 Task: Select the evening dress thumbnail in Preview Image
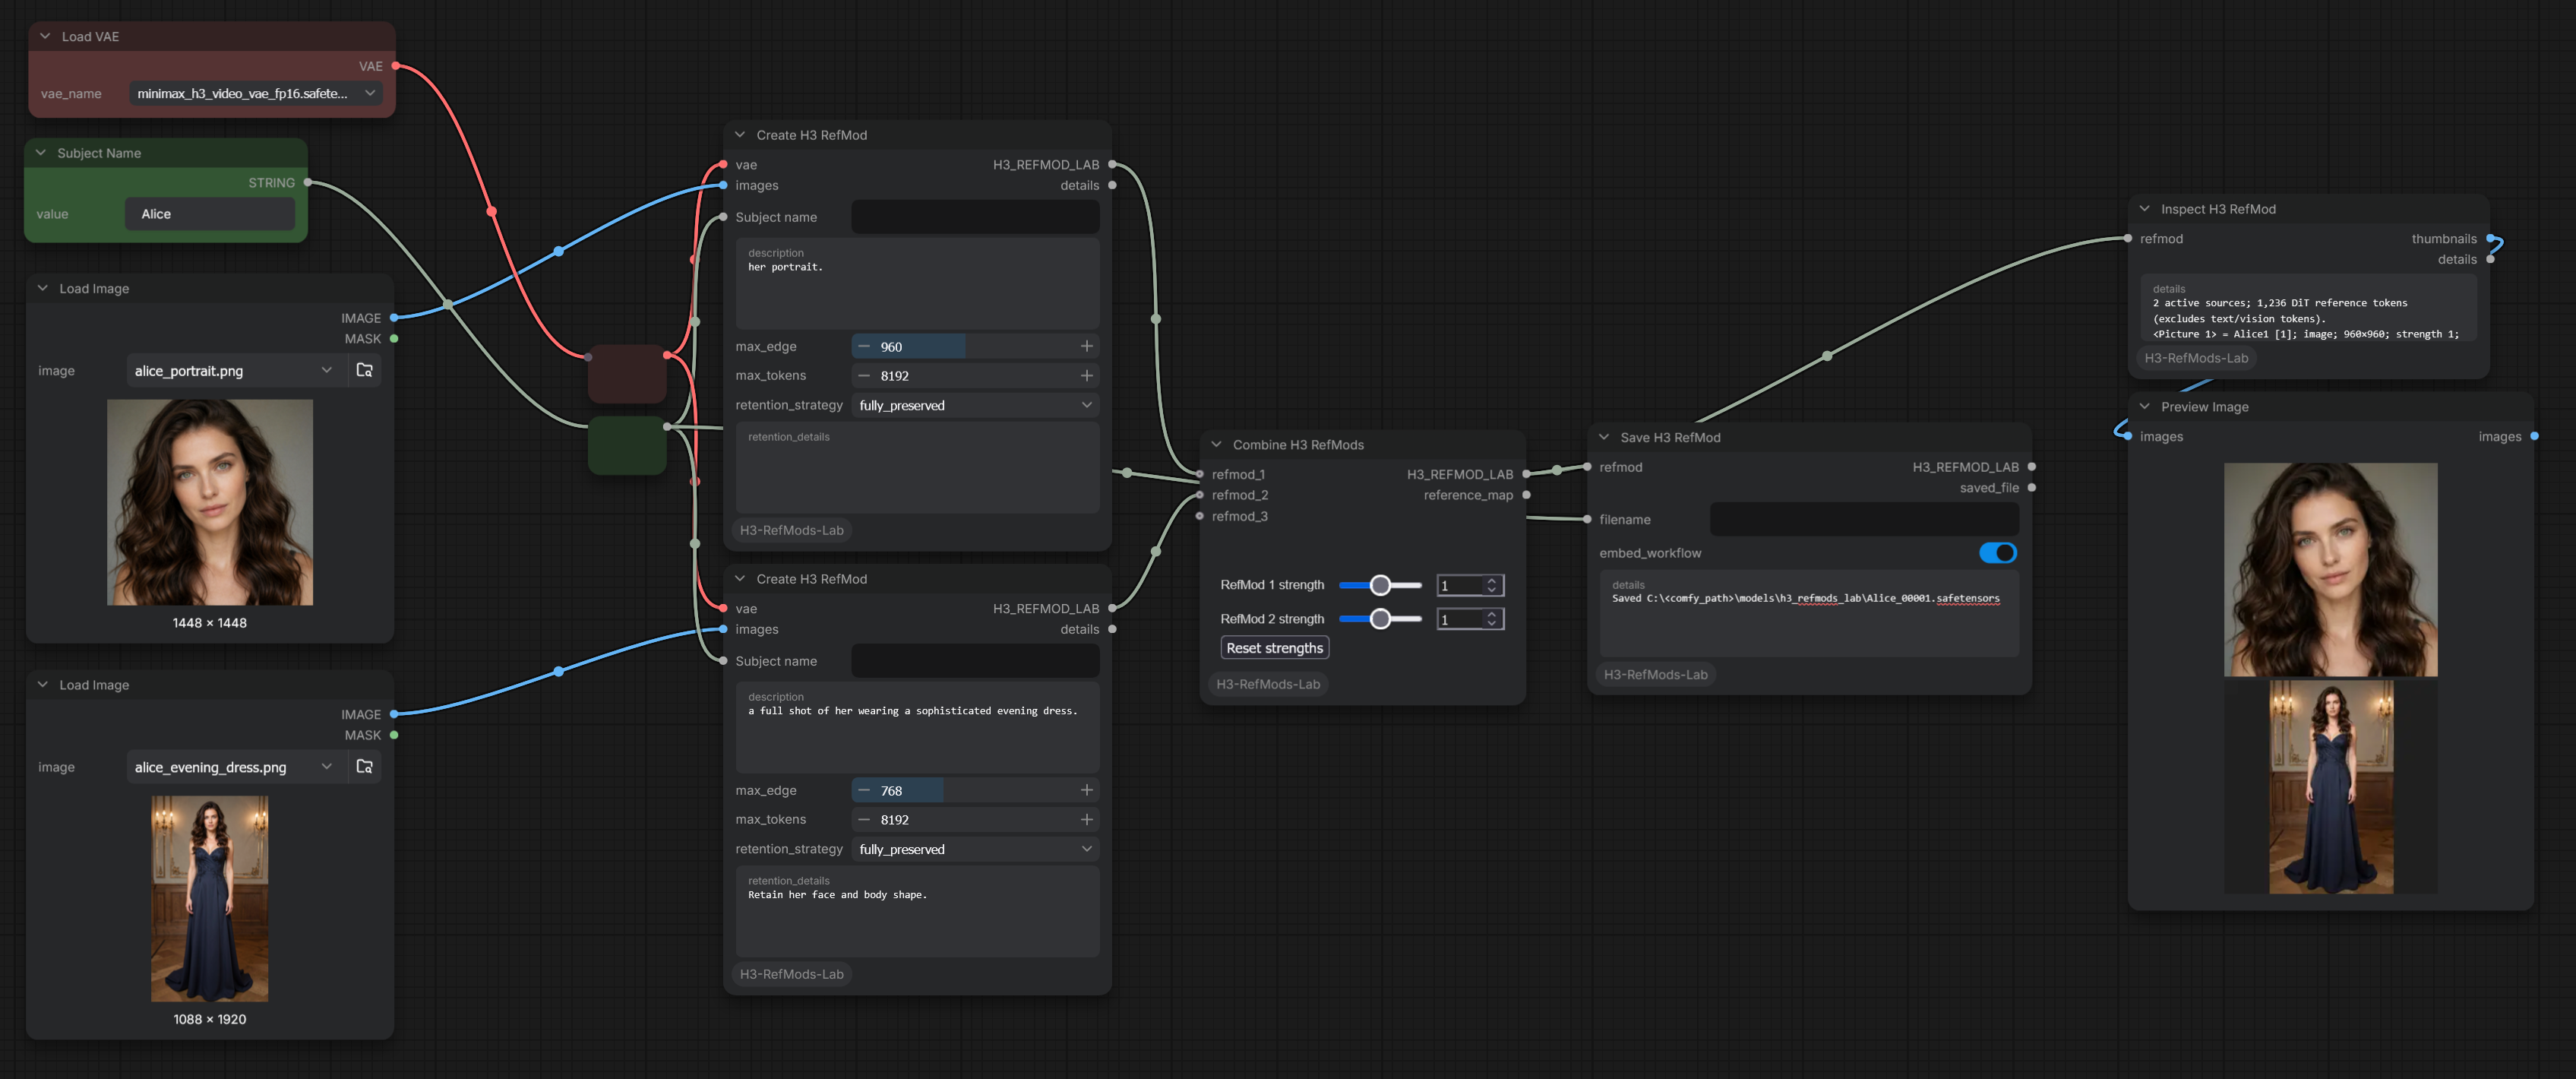click(x=2330, y=787)
